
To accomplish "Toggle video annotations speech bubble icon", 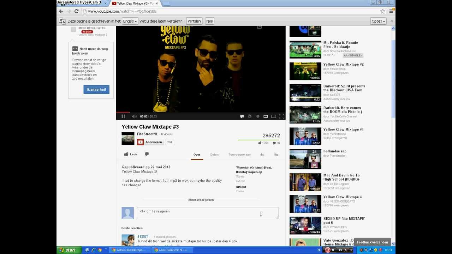I will [242, 116].
